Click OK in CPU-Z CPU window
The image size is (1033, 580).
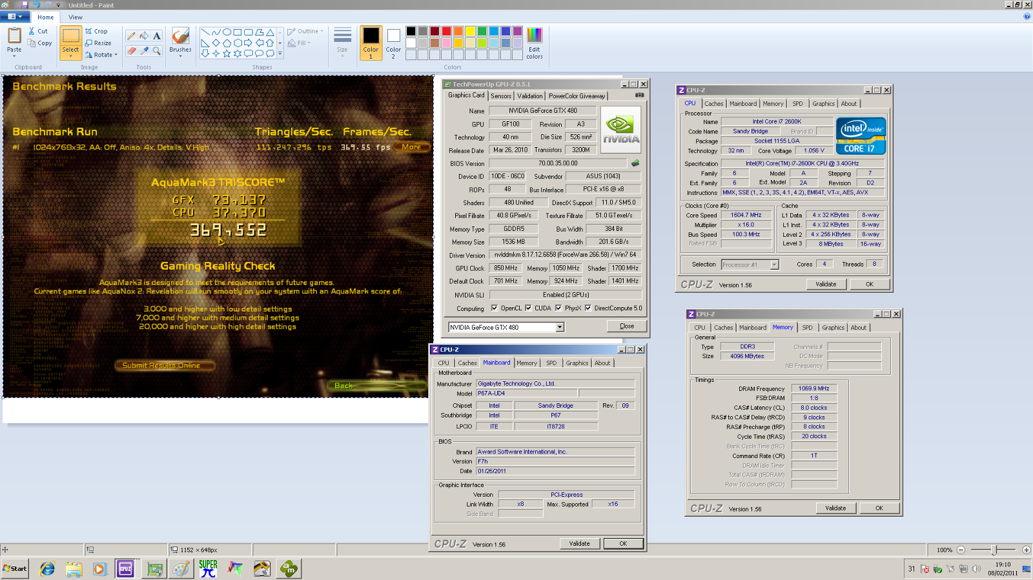pos(870,284)
